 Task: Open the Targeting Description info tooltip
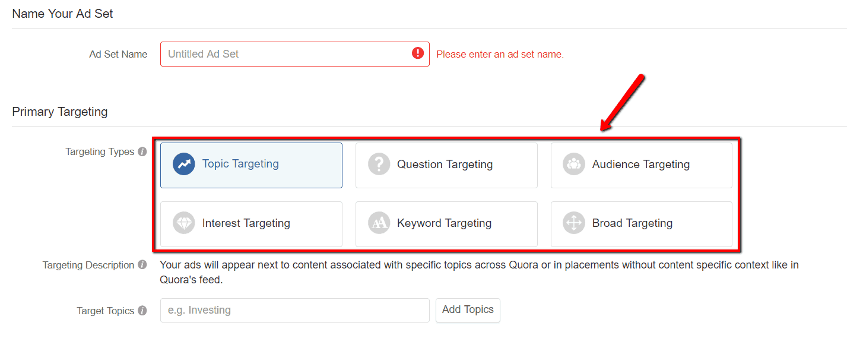(x=142, y=265)
